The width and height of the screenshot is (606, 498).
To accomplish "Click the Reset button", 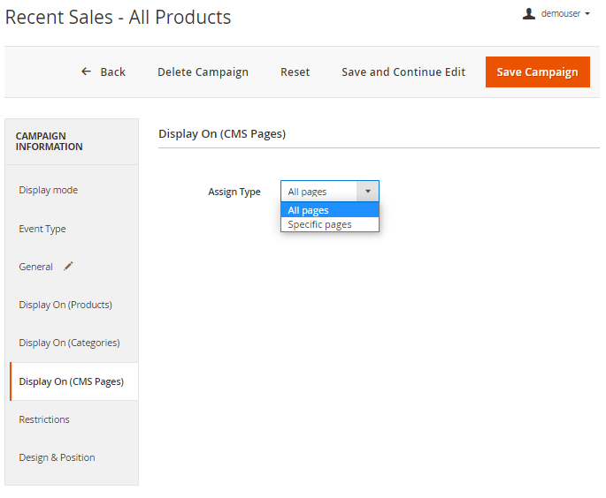I will point(295,72).
